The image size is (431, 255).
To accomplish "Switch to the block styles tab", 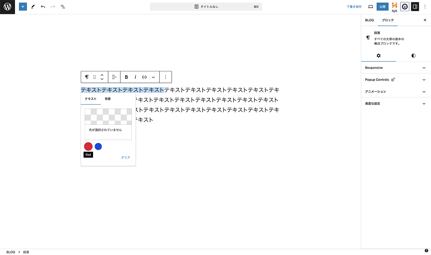I will click(413, 56).
